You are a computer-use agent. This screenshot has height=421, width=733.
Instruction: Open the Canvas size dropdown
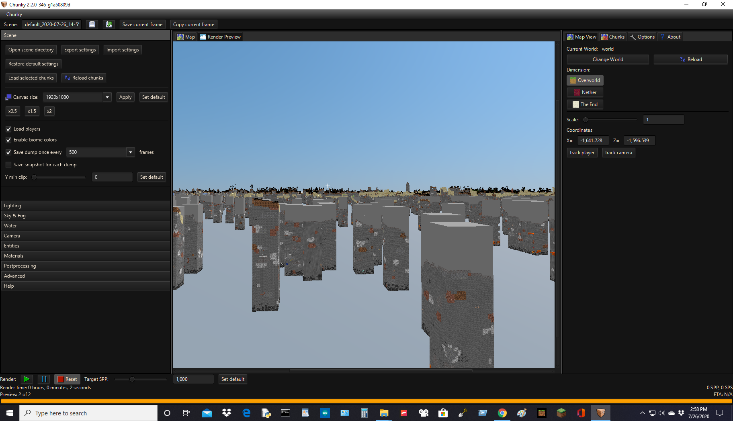(x=106, y=97)
